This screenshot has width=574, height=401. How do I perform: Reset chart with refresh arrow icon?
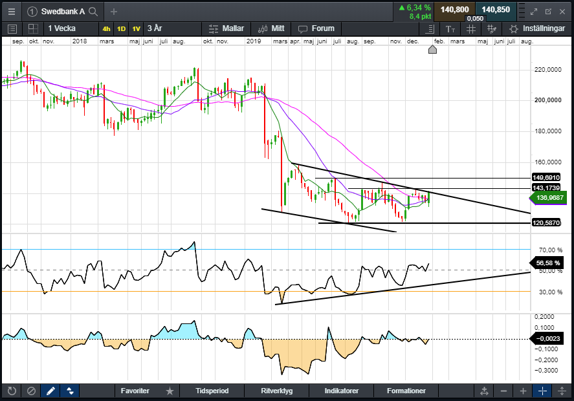[12, 391]
